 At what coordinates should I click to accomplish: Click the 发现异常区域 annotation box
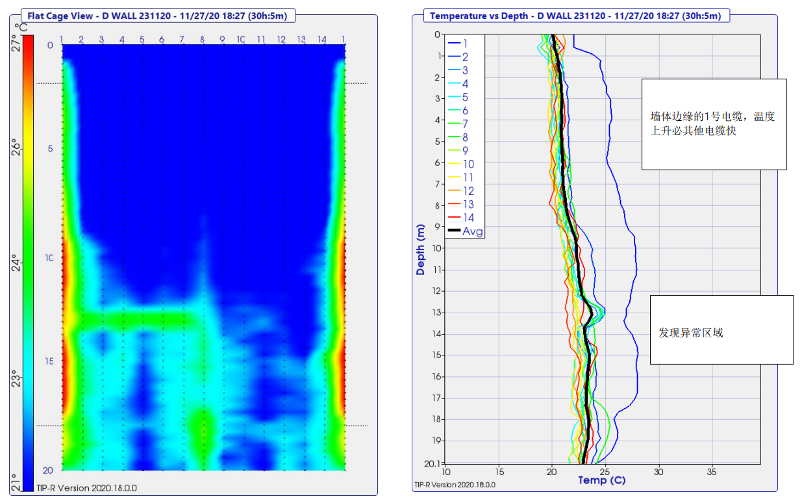point(721,329)
